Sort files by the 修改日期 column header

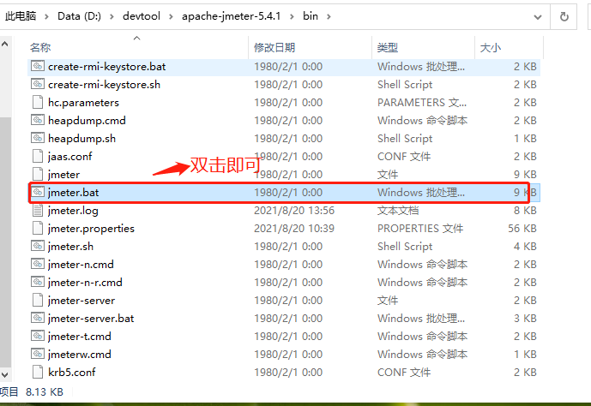pyautogui.click(x=274, y=48)
